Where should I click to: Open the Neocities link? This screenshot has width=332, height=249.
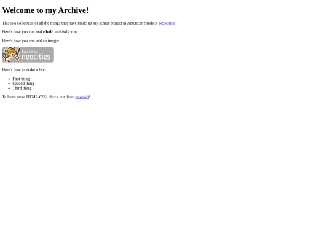[167, 23]
